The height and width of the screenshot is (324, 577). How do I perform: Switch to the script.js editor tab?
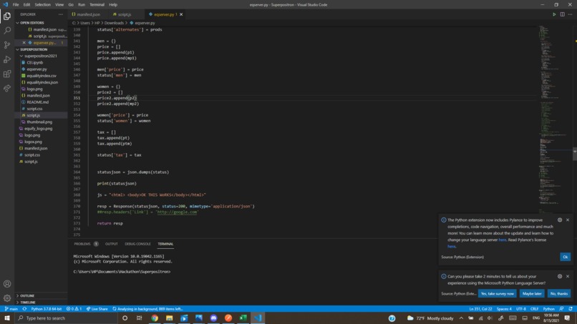click(x=125, y=14)
